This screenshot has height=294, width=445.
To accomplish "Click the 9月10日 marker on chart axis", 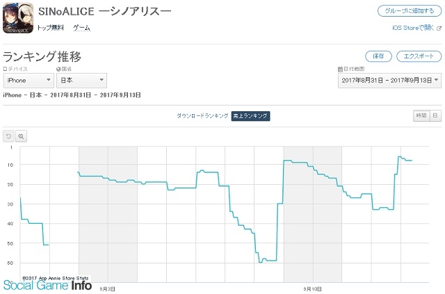I will coord(312,289).
